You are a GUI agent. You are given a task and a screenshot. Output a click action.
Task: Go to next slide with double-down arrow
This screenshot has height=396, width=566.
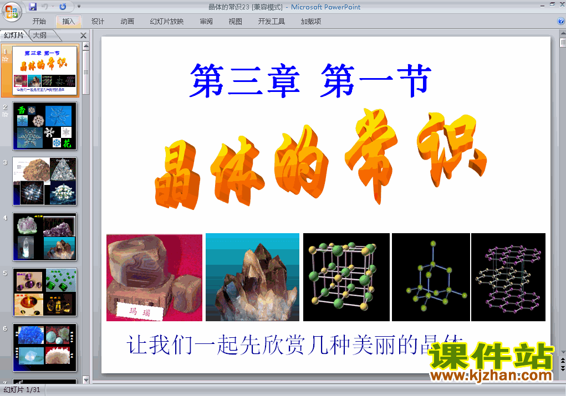coord(563,368)
